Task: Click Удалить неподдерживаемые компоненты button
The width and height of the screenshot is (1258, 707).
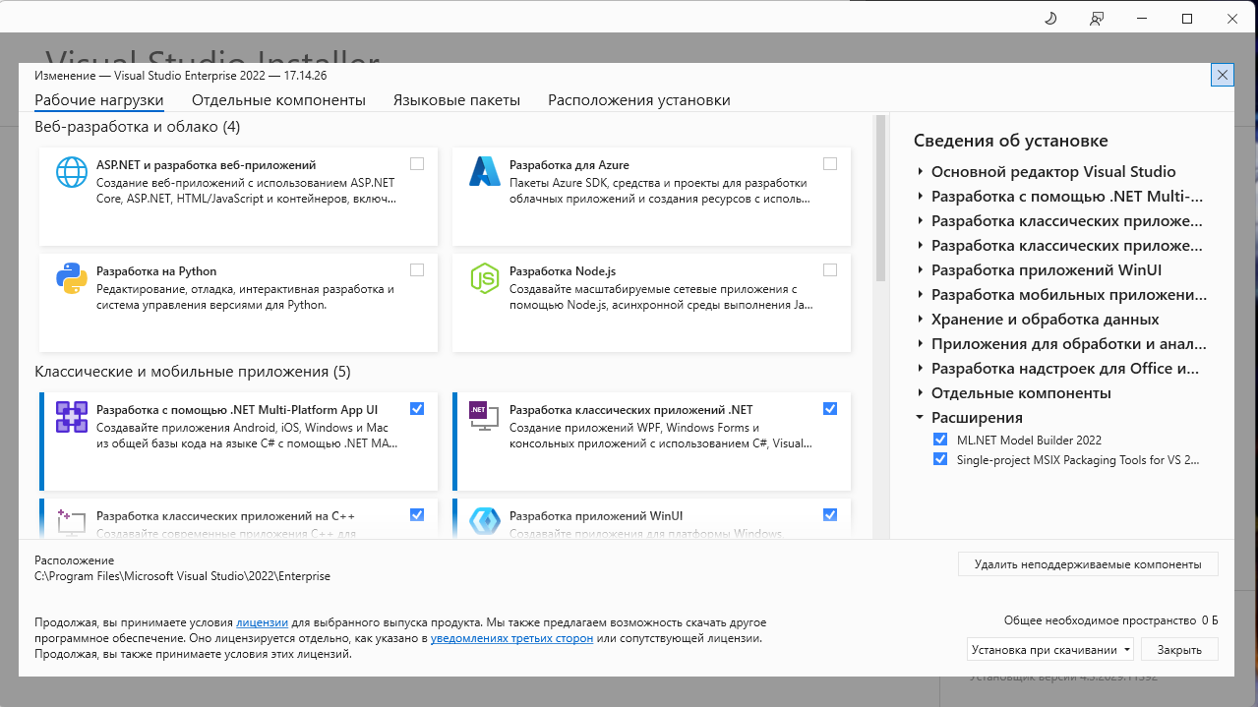Action: 1088,564
